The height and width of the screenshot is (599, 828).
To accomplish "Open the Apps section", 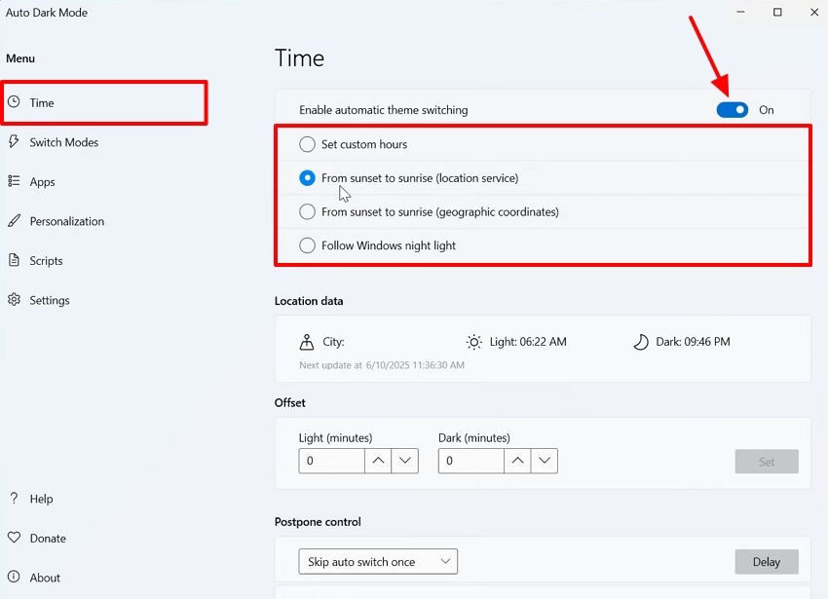I will (42, 182).
